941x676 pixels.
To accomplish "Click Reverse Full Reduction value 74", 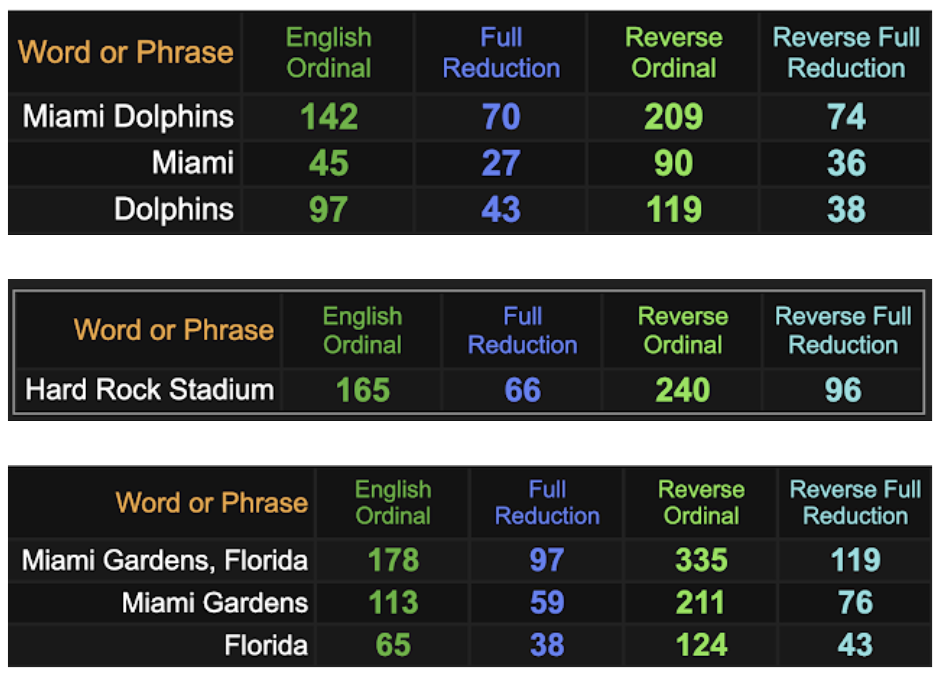I will [846, 117].
